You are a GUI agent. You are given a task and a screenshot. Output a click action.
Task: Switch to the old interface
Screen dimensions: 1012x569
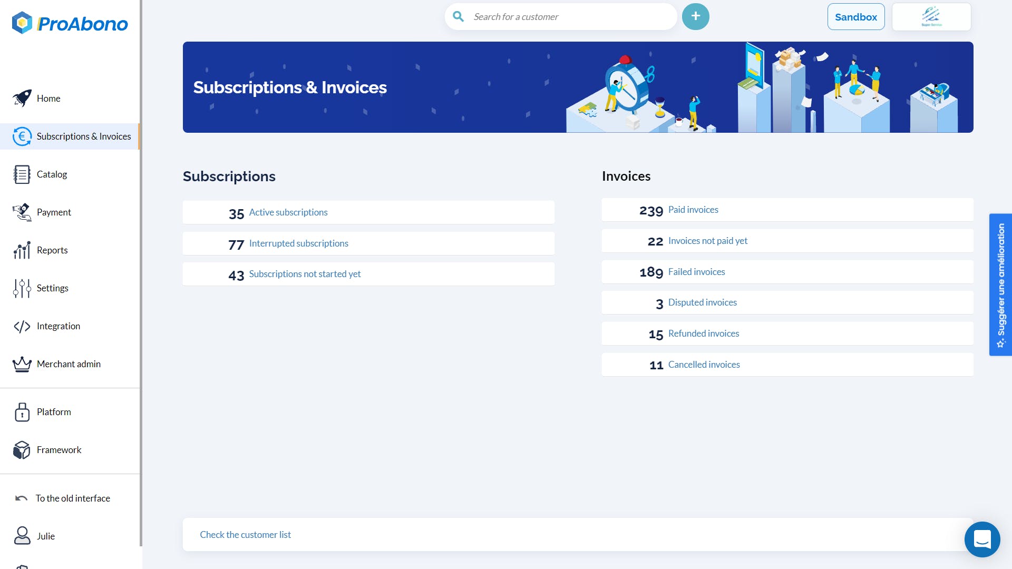(x=73, y=498)
